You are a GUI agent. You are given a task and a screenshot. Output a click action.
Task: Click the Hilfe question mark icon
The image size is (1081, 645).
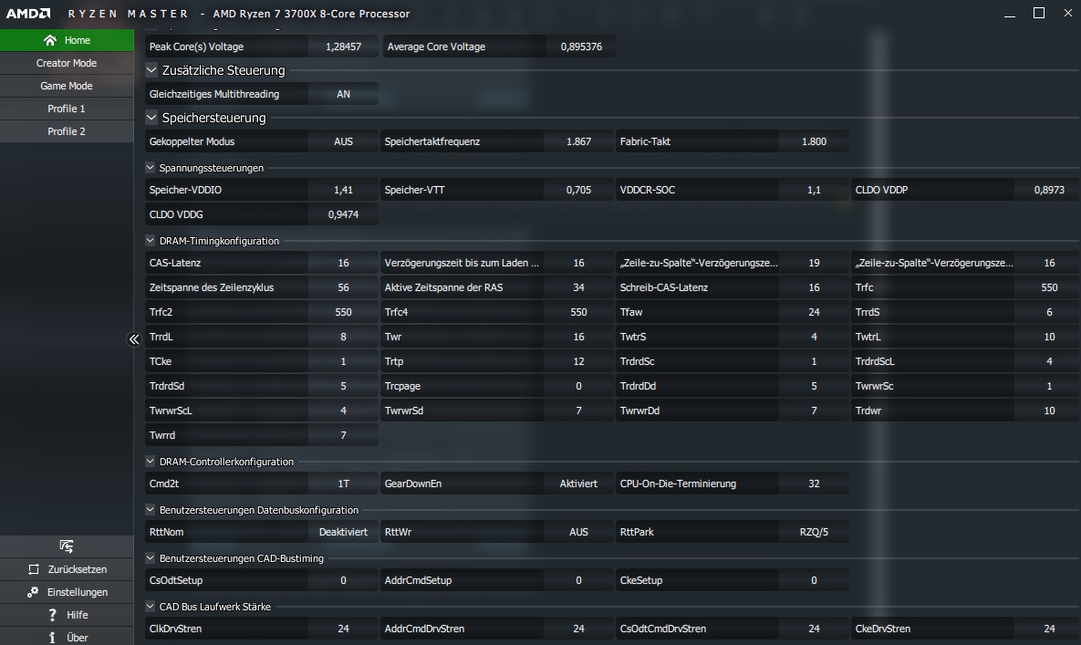[52, 615]
